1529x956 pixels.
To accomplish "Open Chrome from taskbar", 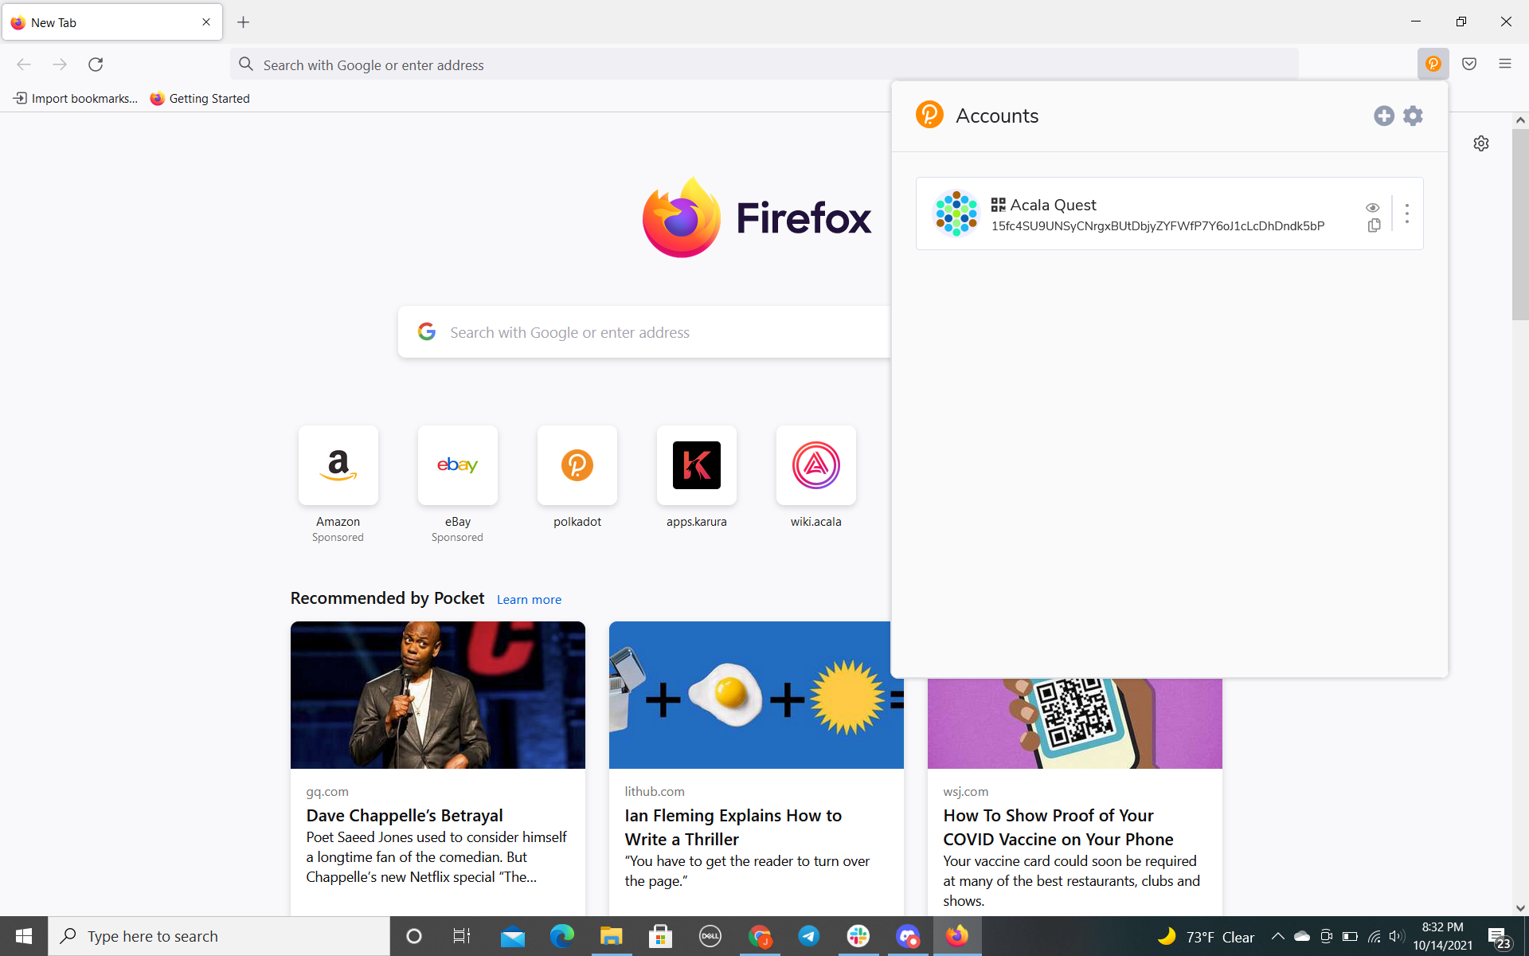I will click(x=759, y=936).
